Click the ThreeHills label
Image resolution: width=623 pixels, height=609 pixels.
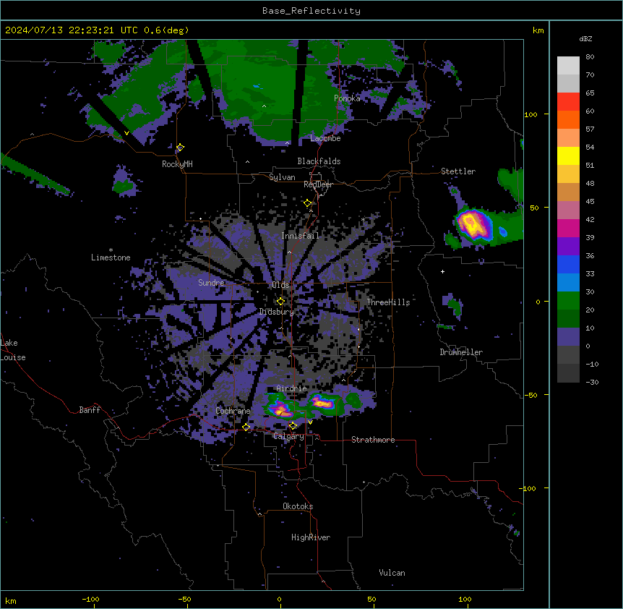click(388, 302)
